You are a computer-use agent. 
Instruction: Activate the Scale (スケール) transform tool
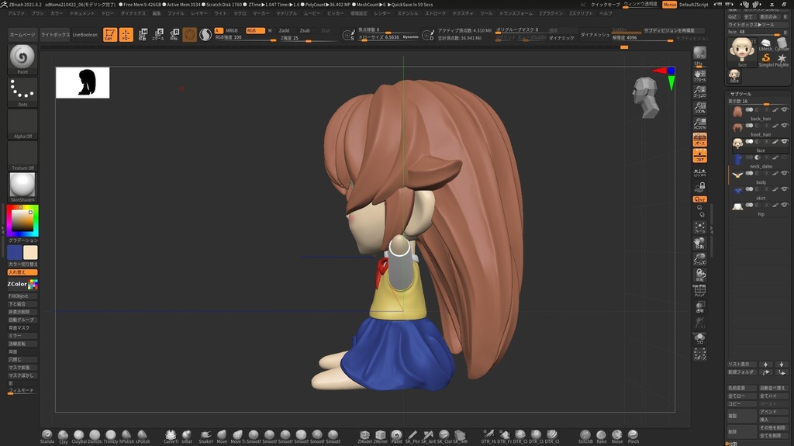(157, 34)
